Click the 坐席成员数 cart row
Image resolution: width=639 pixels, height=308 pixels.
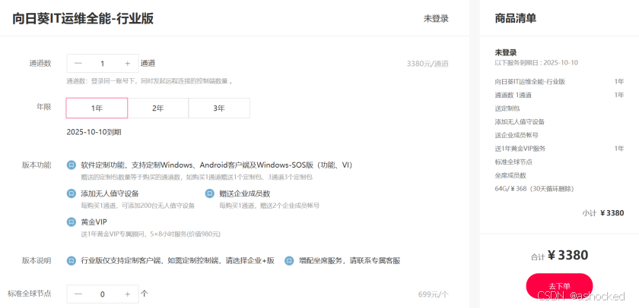click(x=559, y=175)
